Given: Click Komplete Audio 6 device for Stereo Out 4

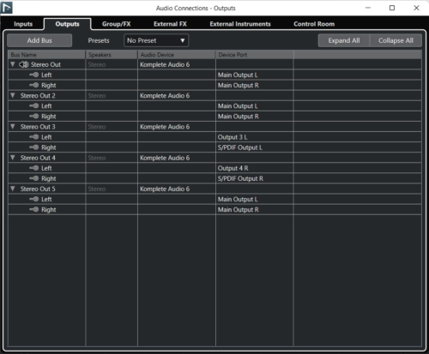Looking at the screenshot, I should coord(165,158).
